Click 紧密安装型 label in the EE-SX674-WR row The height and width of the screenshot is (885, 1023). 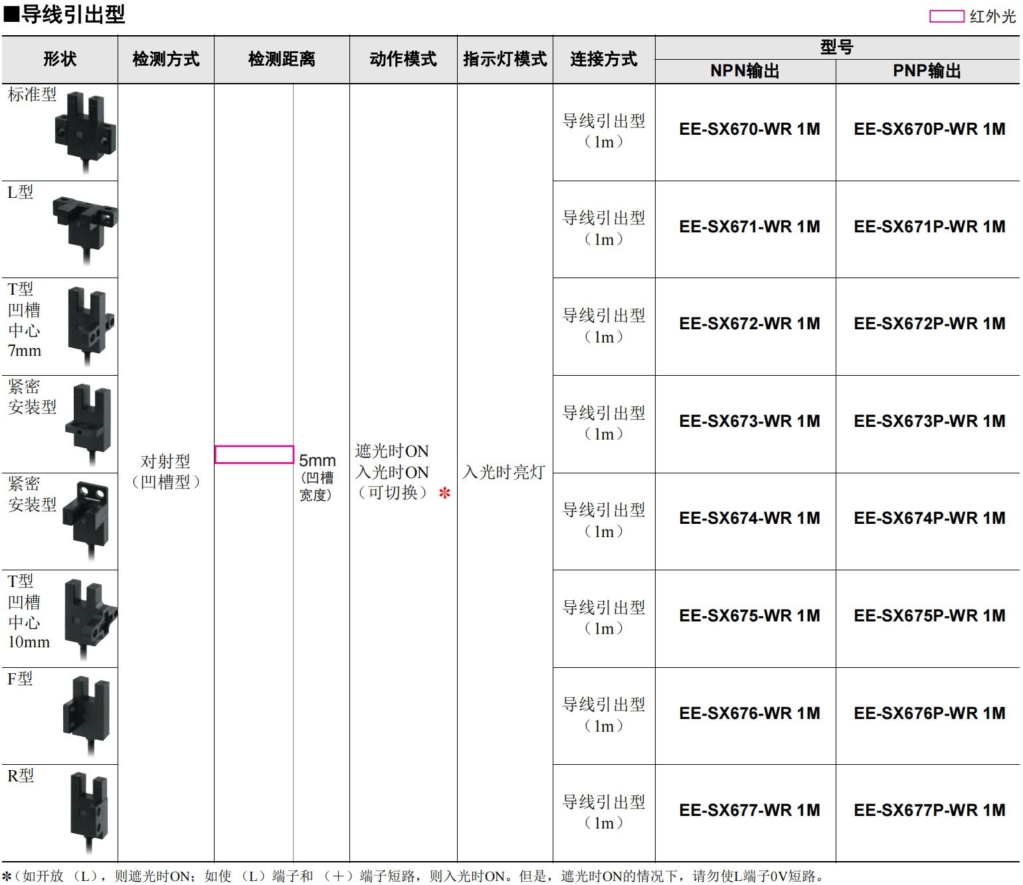32,494
